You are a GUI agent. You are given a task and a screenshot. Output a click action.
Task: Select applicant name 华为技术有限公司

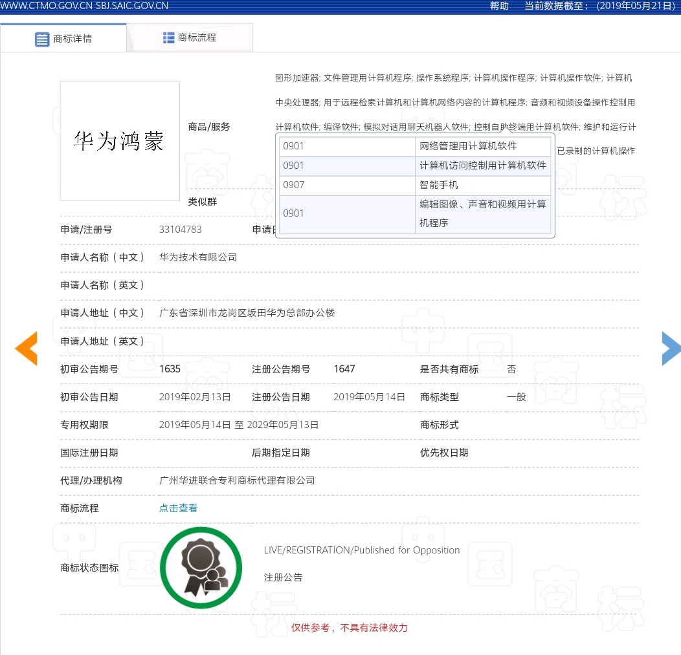pyautogui.click(x=198, y=257)
